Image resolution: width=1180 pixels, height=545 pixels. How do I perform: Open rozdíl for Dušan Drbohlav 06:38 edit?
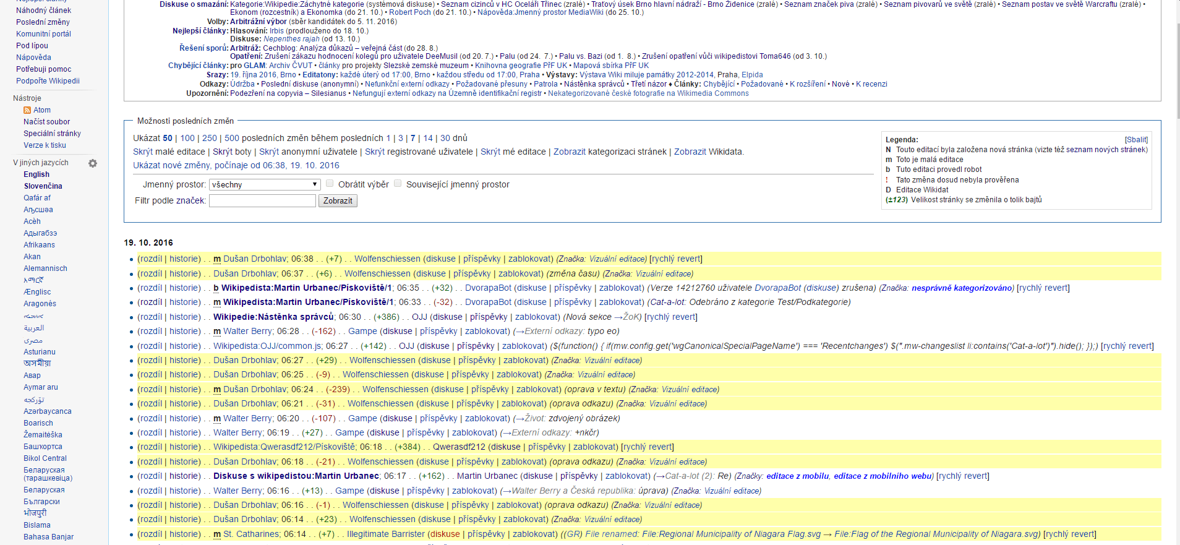150,259
